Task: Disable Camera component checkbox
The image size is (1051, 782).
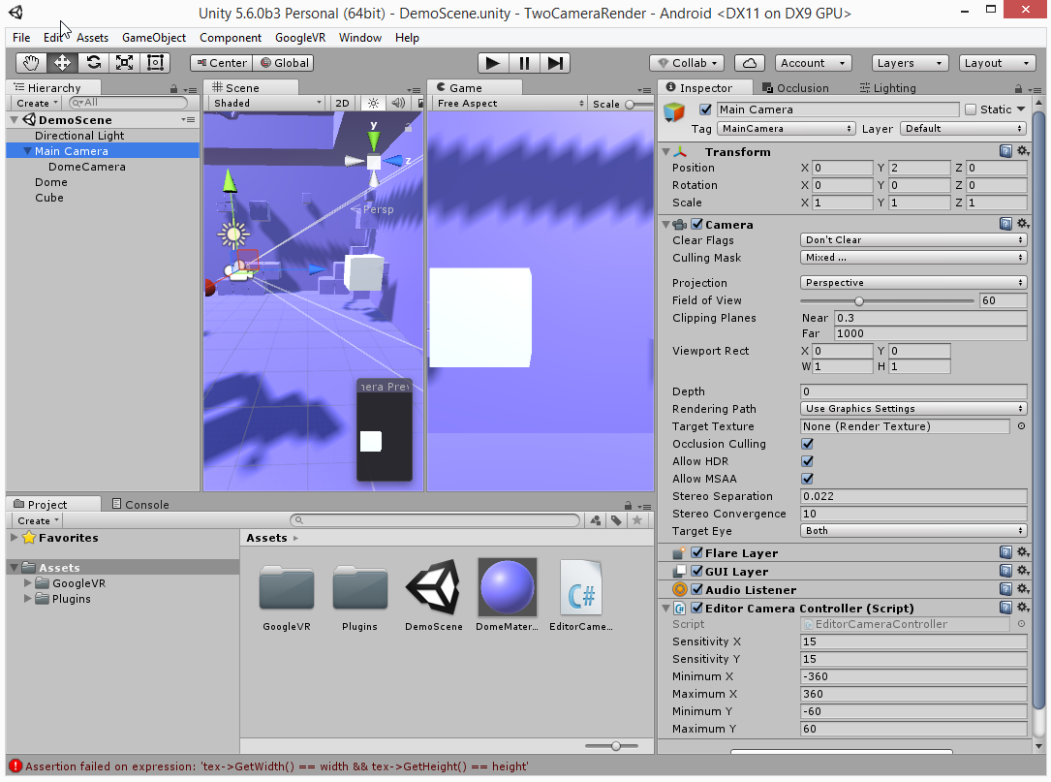Action: tap(697, 224)
